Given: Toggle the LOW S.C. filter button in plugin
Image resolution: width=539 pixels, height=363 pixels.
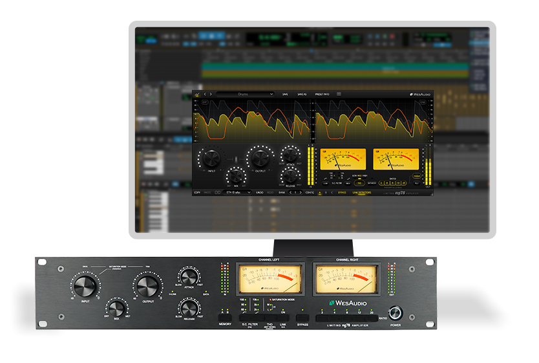Looking at the screenshot, I should point(325,183).
